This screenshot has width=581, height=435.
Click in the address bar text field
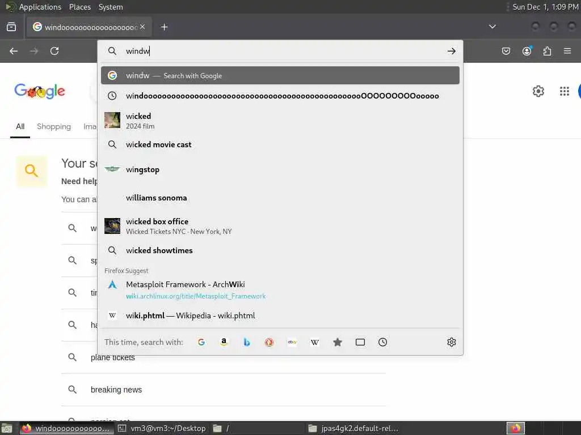(281, 51)
